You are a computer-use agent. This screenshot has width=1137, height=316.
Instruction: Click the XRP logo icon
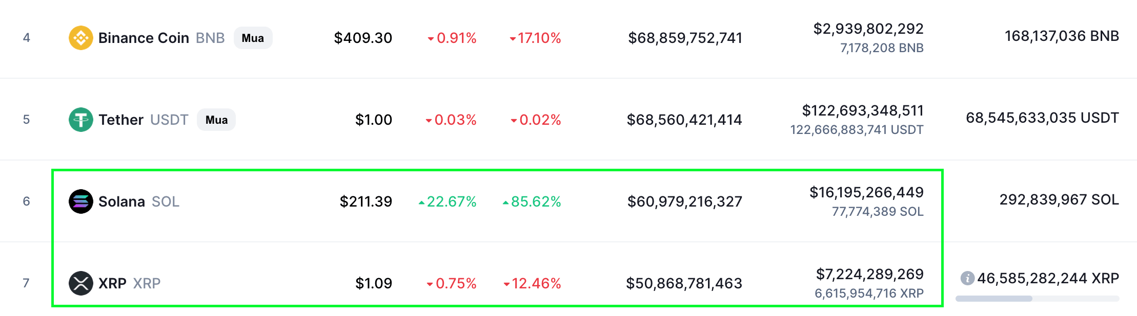[x=81, y=282]
